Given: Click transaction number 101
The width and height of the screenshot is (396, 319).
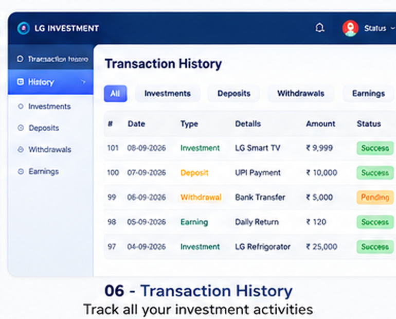Looking at the screenshot, I should pyautogui.click(x=113, y=148).
